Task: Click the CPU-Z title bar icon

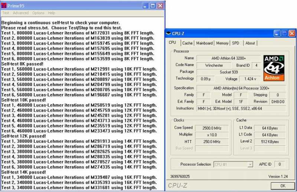Action: pos(169,33)
